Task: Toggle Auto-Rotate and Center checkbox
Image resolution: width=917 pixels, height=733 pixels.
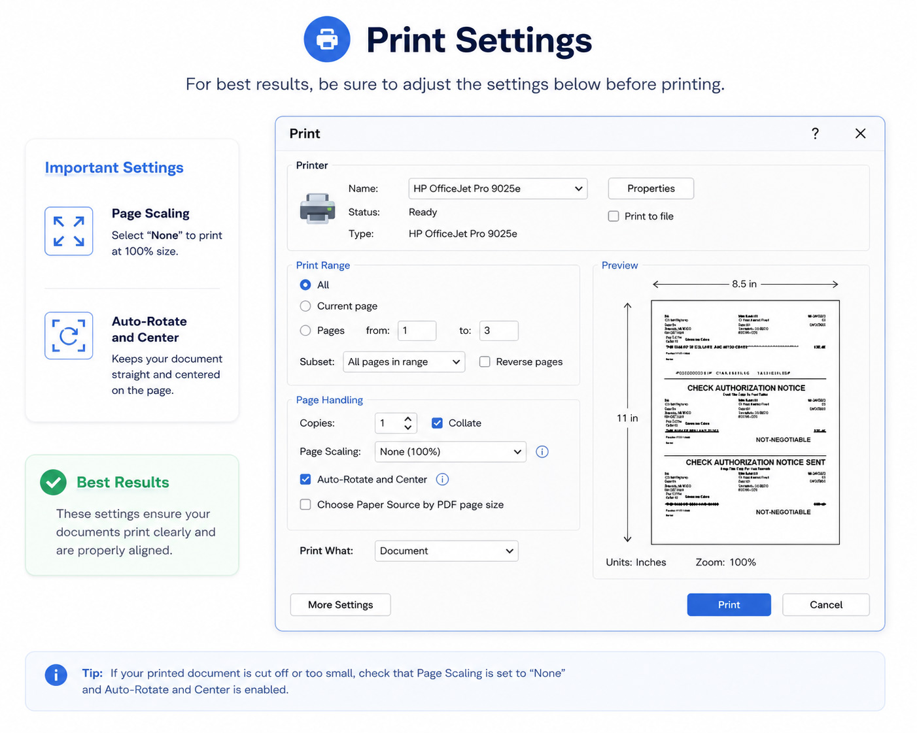Action: click(305, 480)
